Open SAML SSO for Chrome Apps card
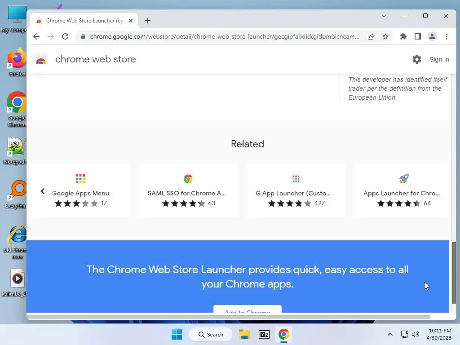This screenshot has height=345, width=460. tap(188, 190)
